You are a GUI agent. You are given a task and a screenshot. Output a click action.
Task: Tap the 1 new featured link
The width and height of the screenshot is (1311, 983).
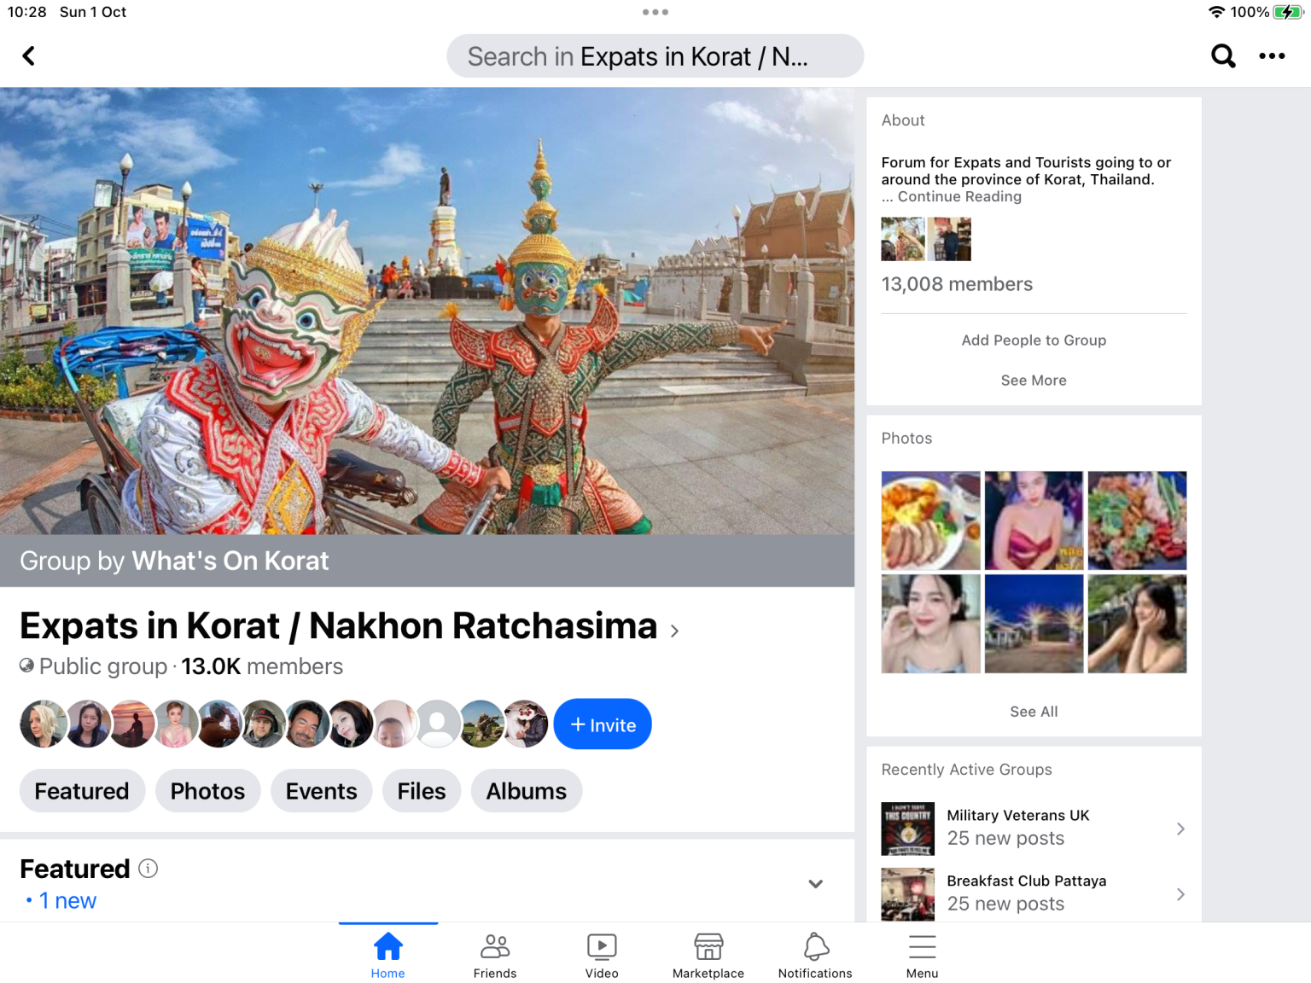coord(67,901)
